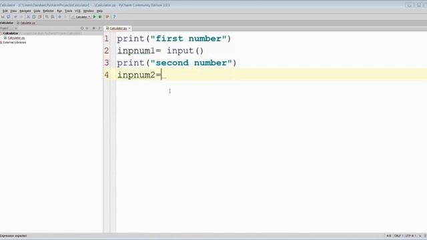This screenshot has width=427, height=240.
Task: Click the Cut scissors icon
Action: pyautogui.click(x=28, y=17)
